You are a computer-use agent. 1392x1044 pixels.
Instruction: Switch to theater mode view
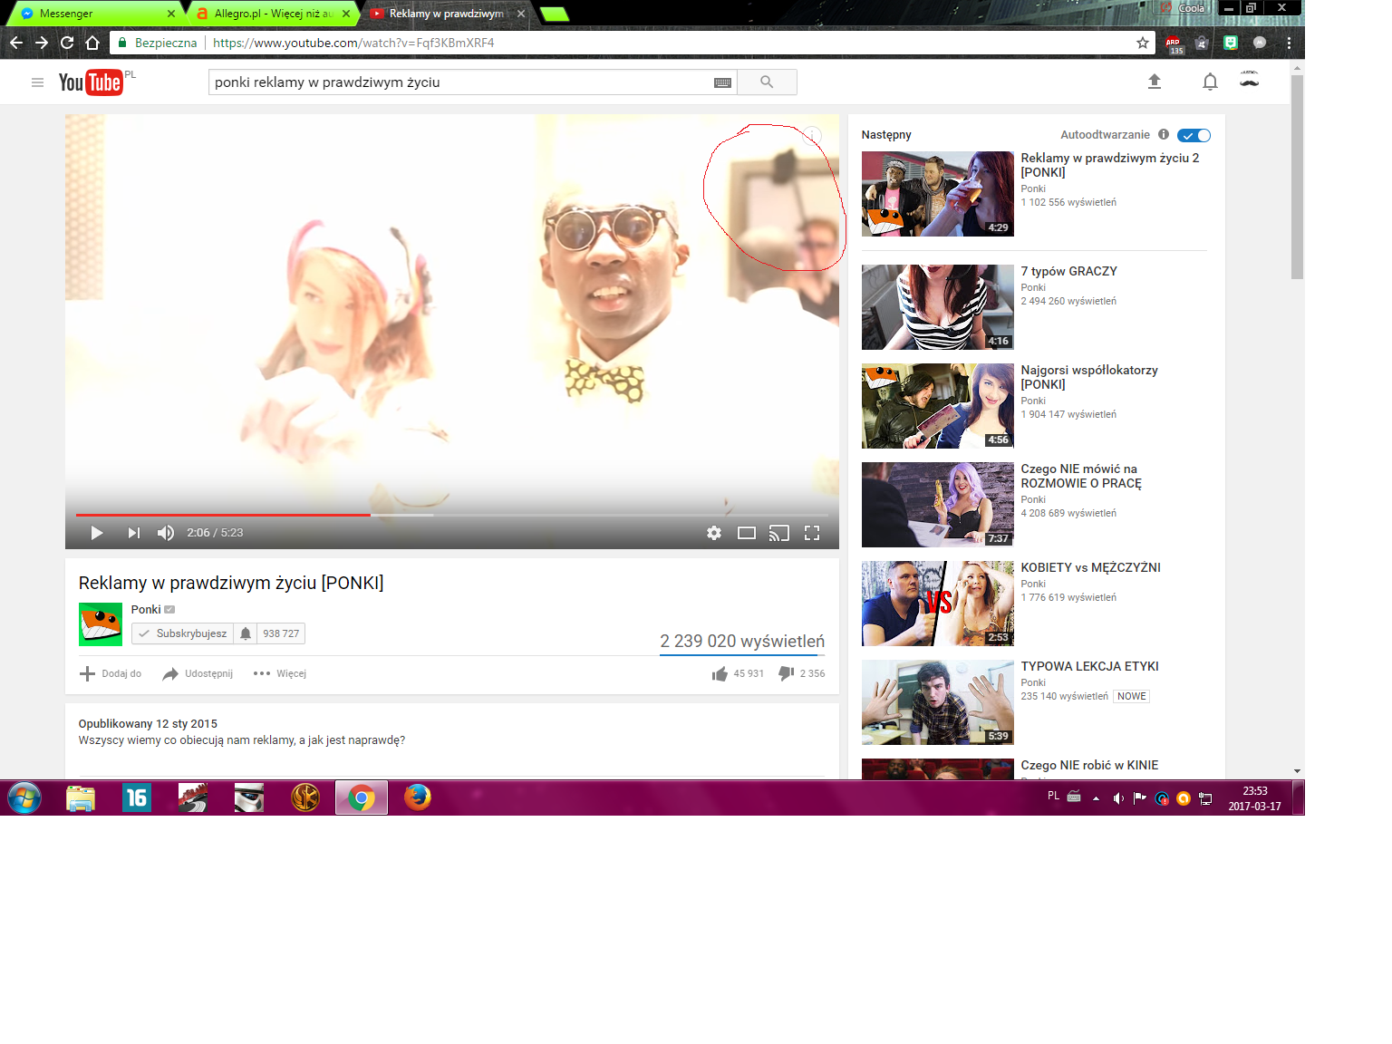click(747, 533)
